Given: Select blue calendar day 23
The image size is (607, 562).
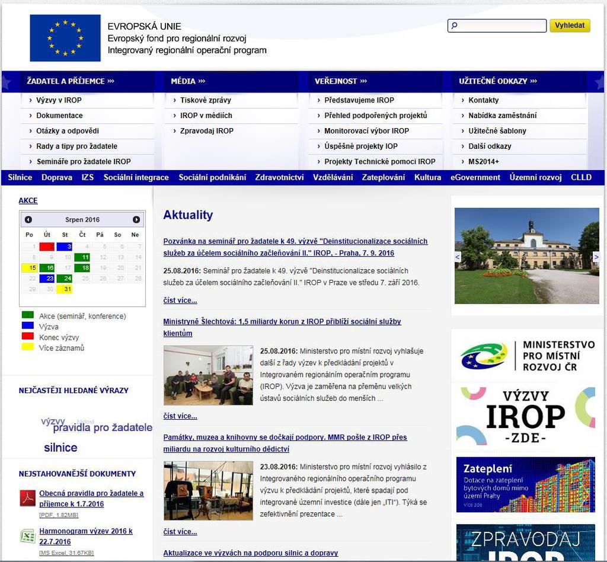Looking at the screenshot, I should pos(47,278).
